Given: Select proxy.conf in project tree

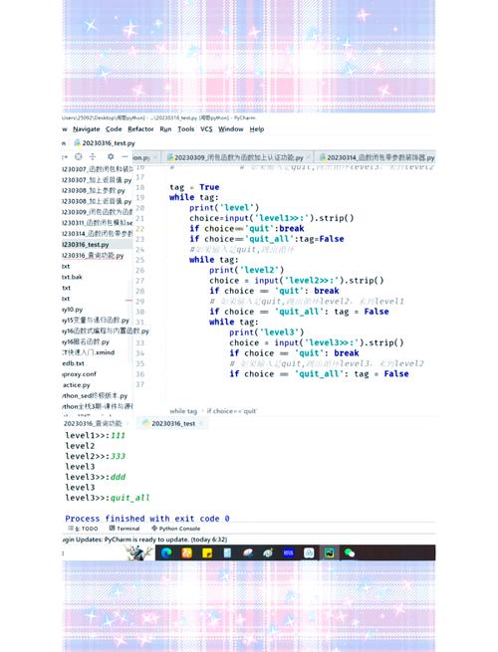Looking at the screenshot, I should pos(79,374).
